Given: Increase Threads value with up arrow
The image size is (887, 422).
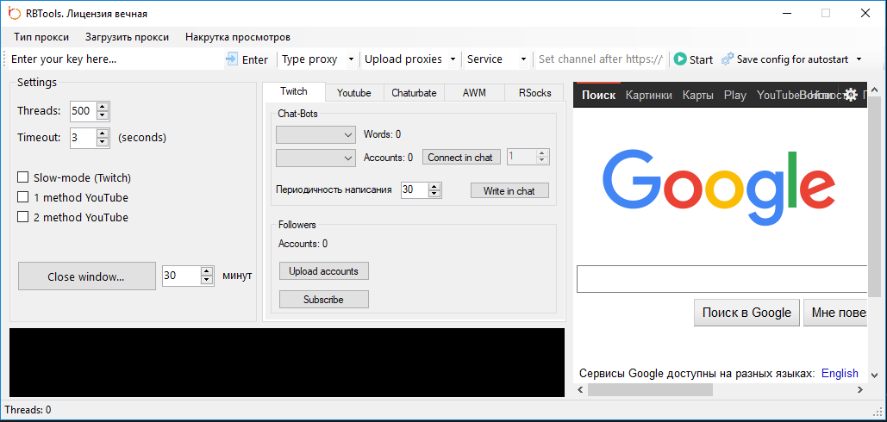Looking at the screenshot, I should pyautogui.click(x=103, y=107).
